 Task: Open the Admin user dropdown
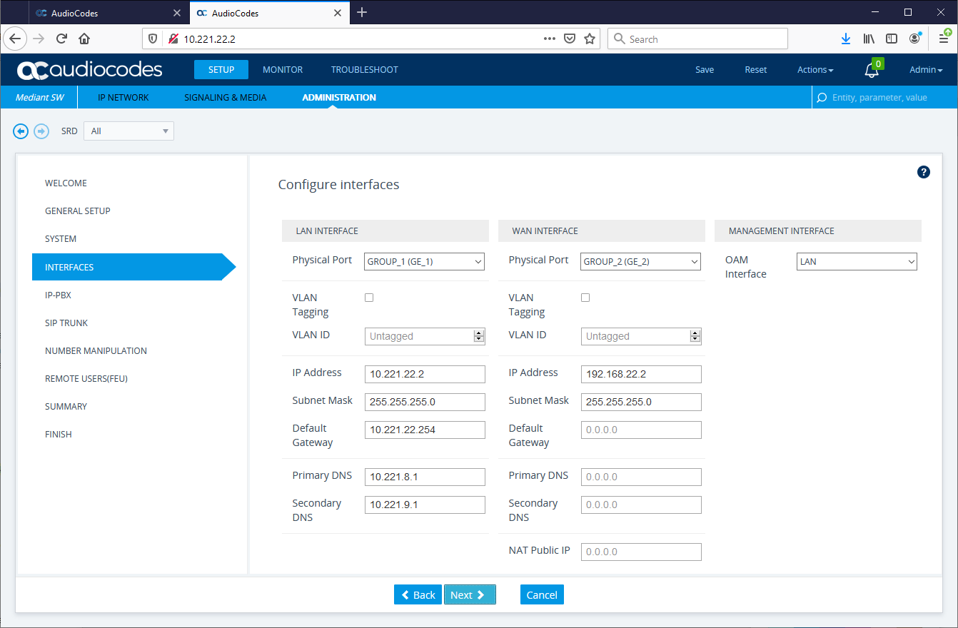[x=926, y=70]
